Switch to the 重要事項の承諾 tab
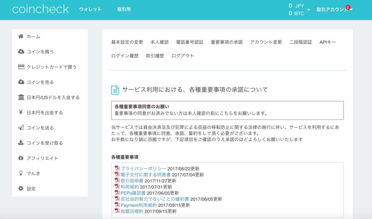The image size is (372, 219). click(x=227, y=42)
